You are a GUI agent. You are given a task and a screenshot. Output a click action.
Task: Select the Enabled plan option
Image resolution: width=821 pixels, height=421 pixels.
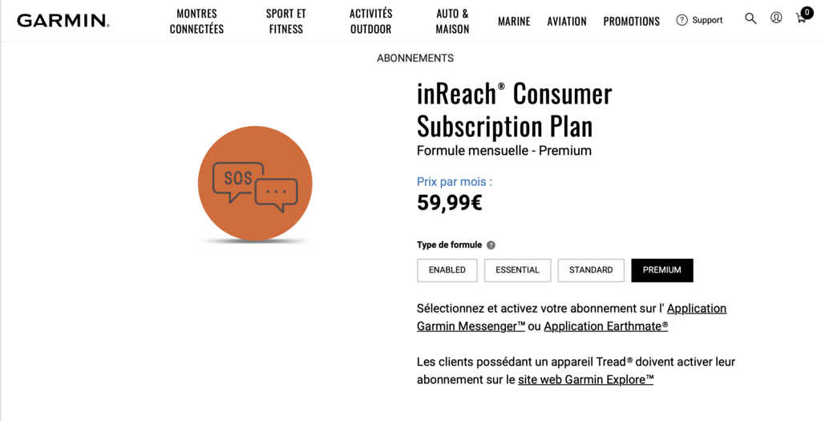(x=447, y=270)
